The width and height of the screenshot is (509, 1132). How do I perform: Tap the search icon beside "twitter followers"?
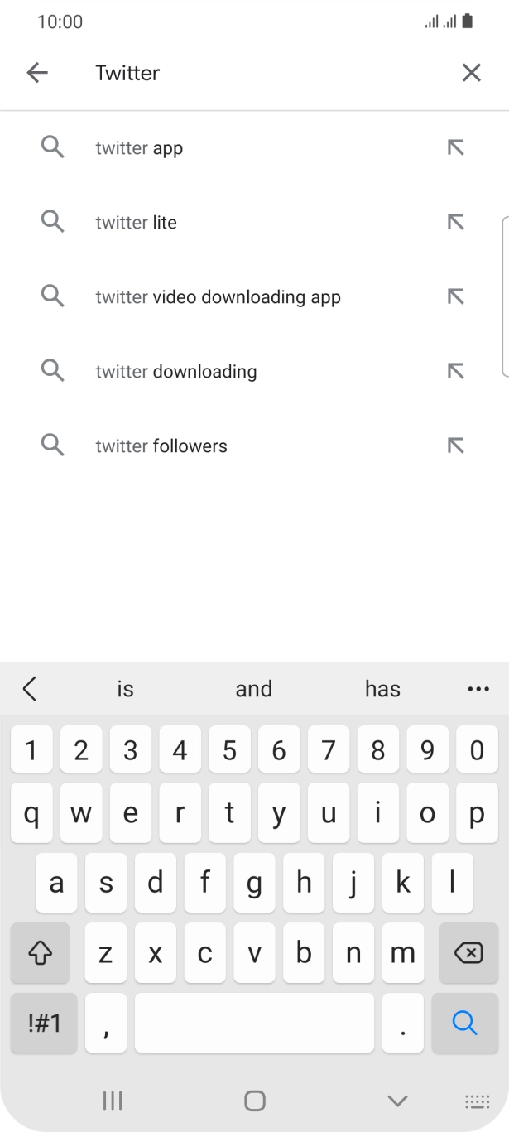(x=52, y=446)
